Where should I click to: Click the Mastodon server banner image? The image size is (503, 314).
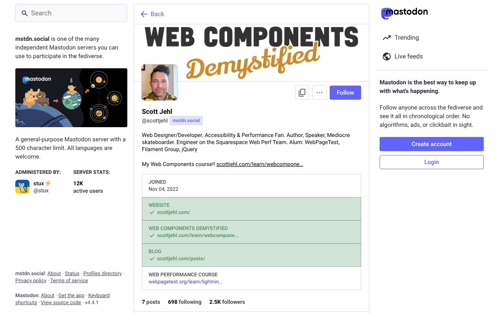click(71, 98)
